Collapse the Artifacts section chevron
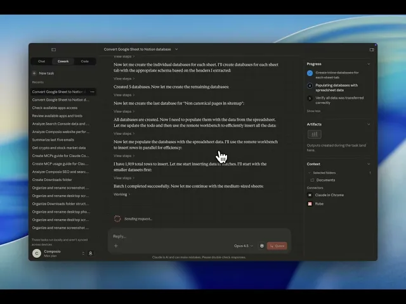Screen dimensions: 406x304 tap(369, 124)
